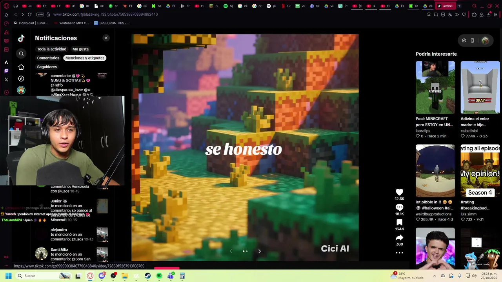Select the Comentarios filter
The height and width of the screenshot is (282, 502).
click(x=48, y=58)
